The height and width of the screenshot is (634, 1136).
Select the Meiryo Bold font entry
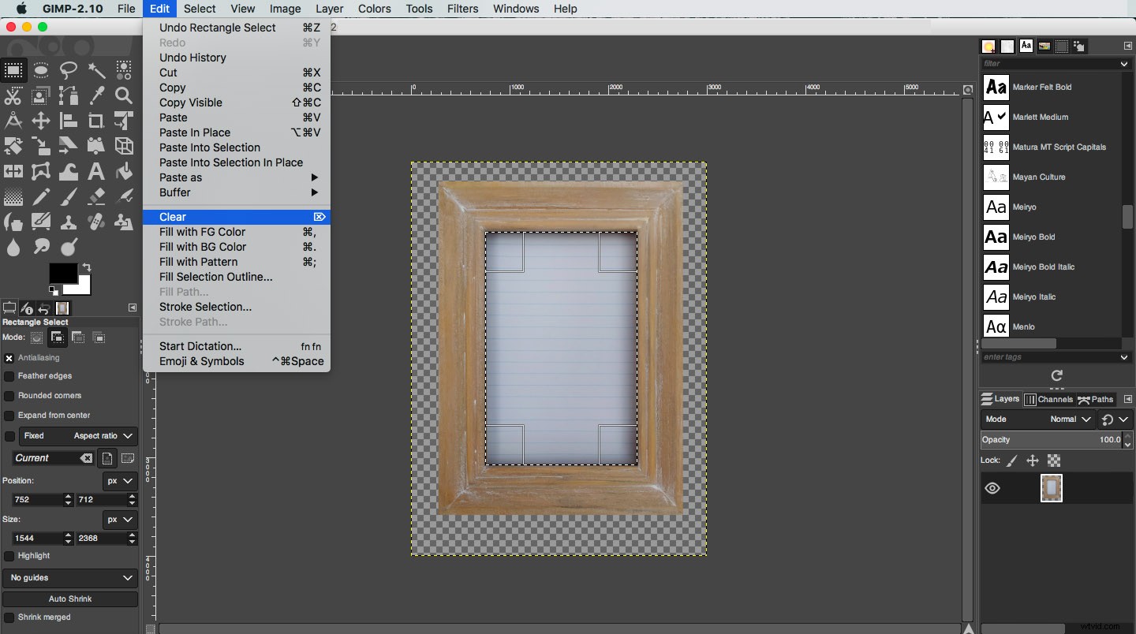click(1033, 237)
